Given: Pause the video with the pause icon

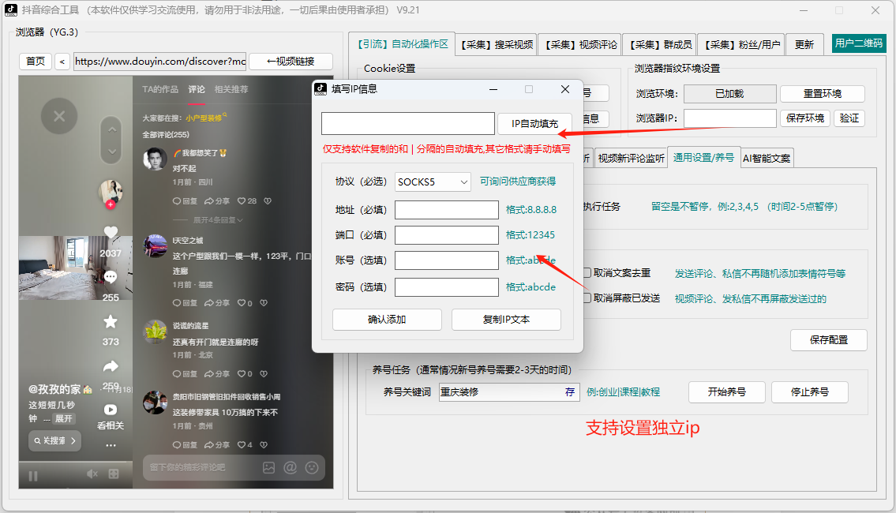Looking at the screenshot, I should tap(32, 474).
